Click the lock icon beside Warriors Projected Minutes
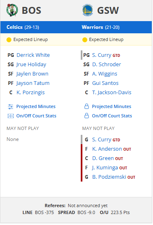This screenshot has height=225, width=153. (x=86, y=106)
